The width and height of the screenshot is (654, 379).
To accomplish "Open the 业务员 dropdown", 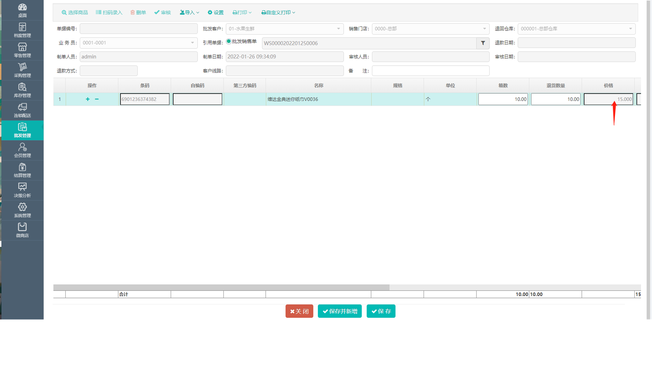I will (x=138, y=43).
